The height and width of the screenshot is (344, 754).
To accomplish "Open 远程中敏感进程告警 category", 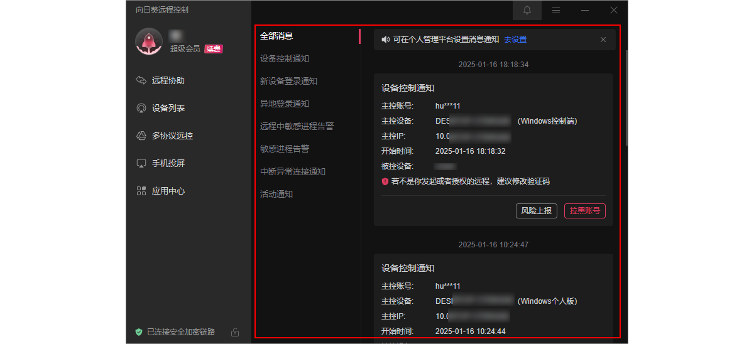I will [x=297, y=126].
